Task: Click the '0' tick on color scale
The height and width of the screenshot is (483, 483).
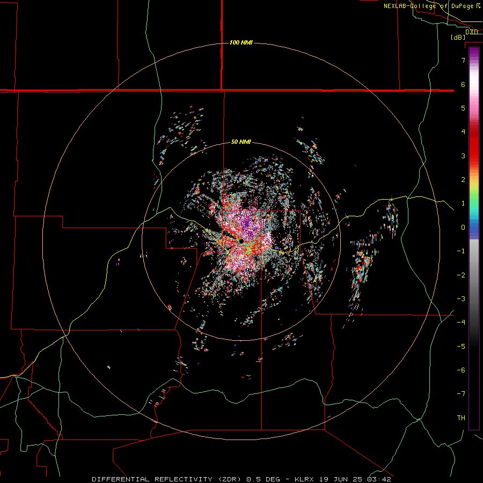Action: 463,227
